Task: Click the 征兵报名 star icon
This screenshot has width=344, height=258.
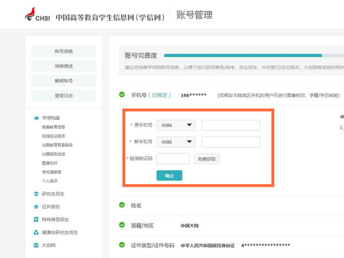Action: 36,206
